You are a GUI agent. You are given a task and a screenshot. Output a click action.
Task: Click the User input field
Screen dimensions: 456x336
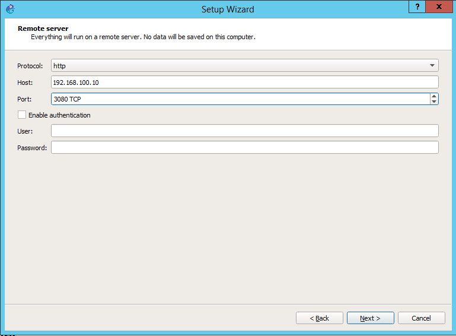click(244, 131)
